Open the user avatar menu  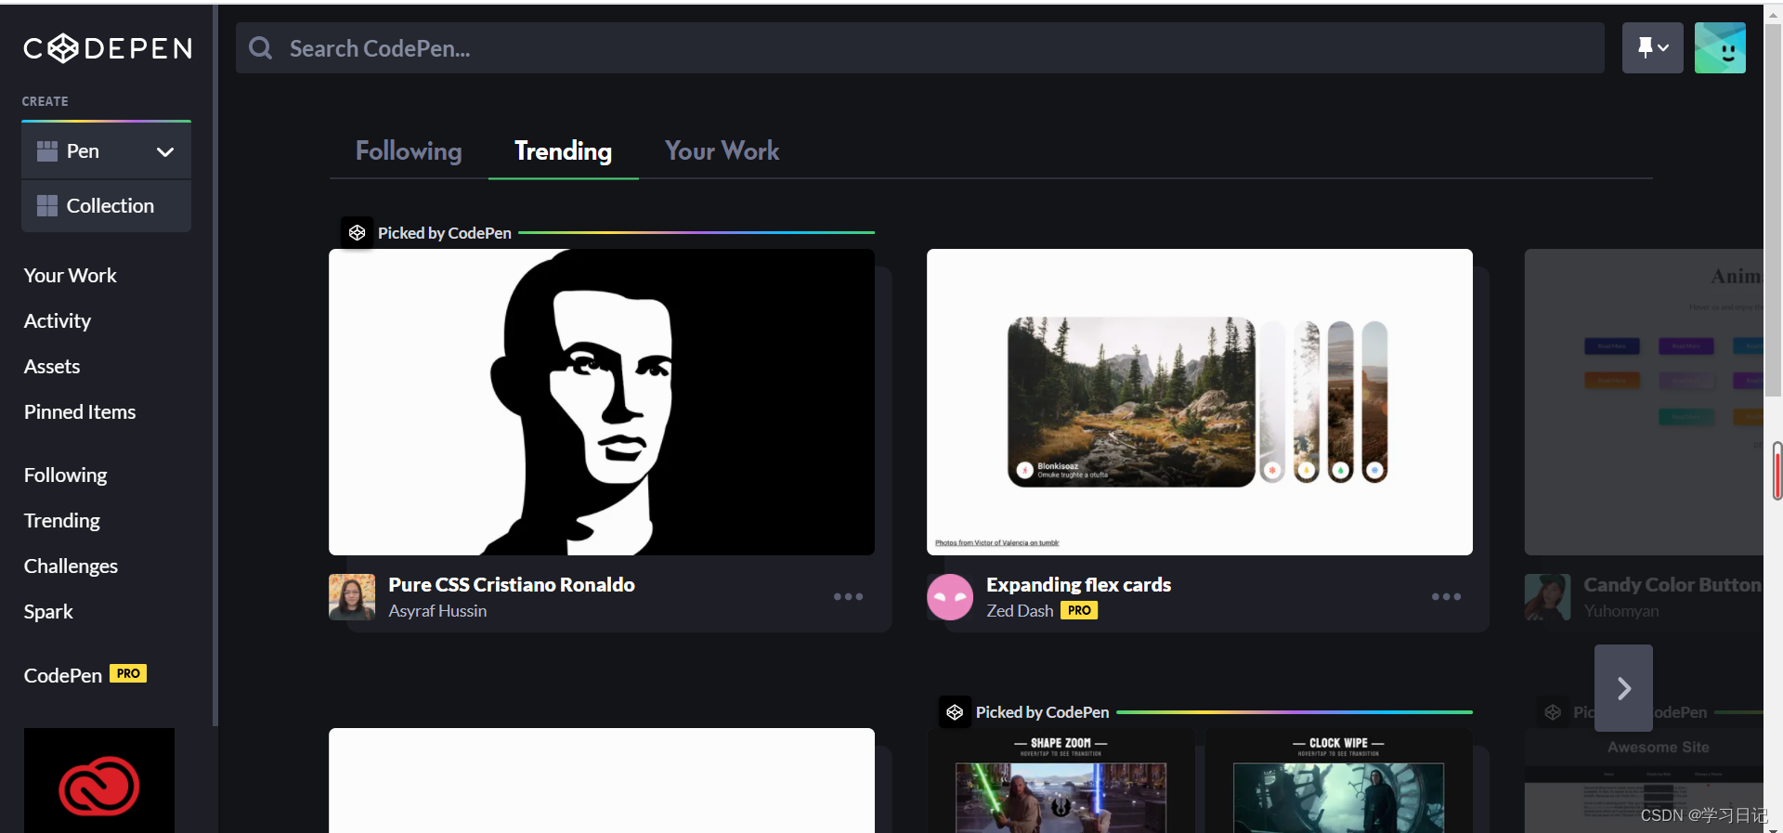1720,48
